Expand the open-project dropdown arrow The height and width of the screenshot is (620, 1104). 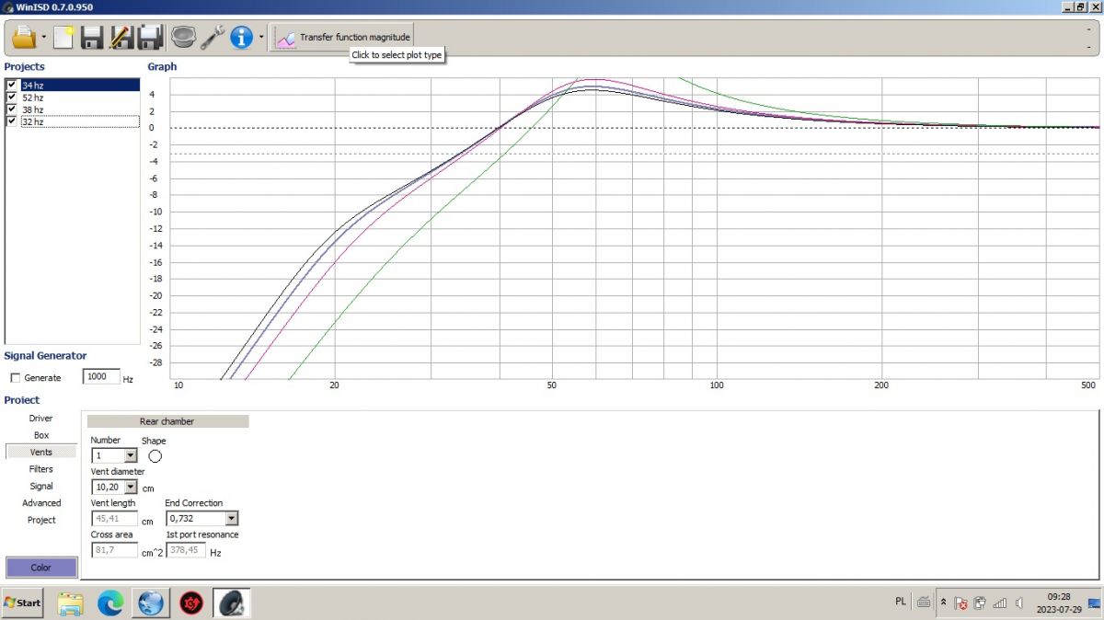click(x=43, y=38)
